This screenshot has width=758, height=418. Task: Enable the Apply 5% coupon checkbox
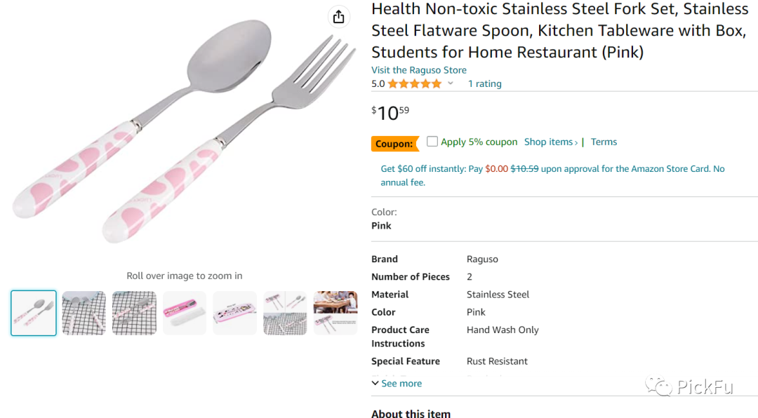coord(432,140)
